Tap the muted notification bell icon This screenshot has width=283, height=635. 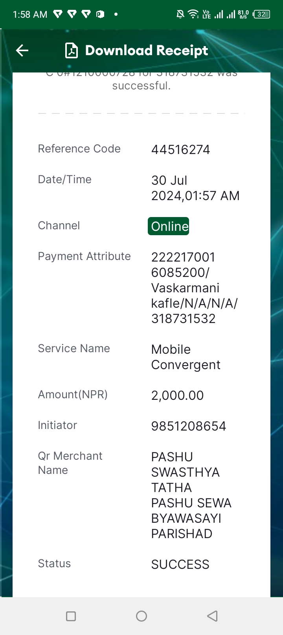click(180, 15)
